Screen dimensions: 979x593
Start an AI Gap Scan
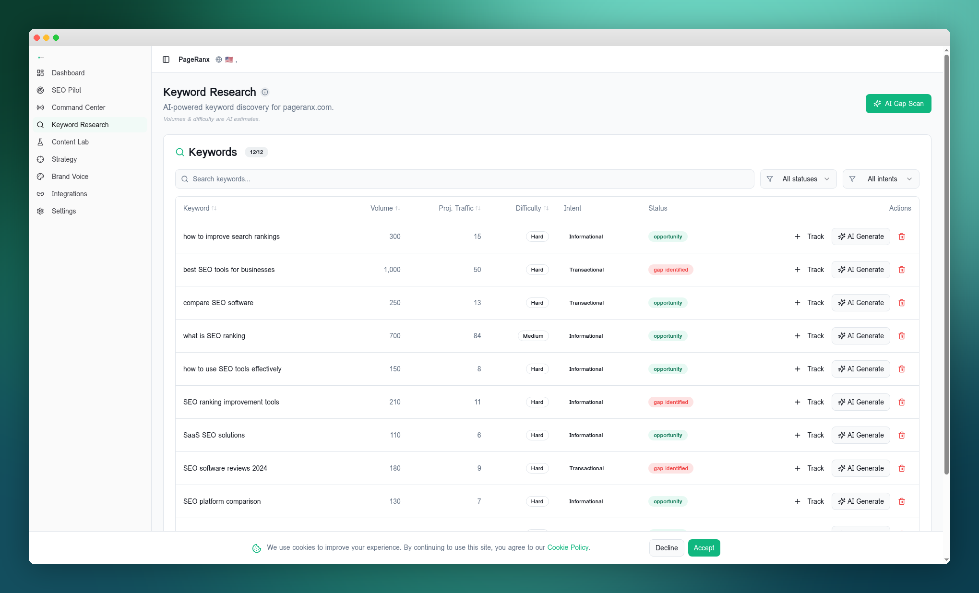tap(898, 103)
